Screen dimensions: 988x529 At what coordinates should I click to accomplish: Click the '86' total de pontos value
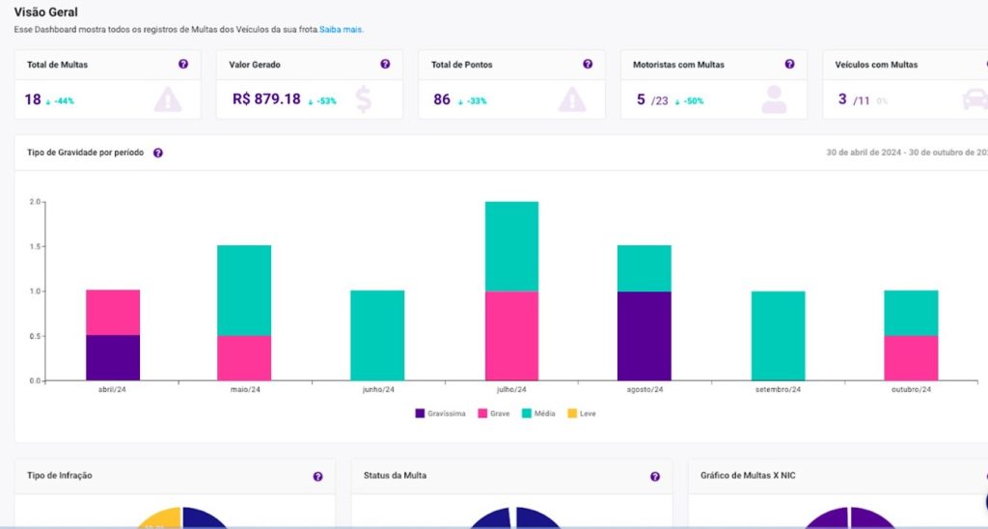442,99
